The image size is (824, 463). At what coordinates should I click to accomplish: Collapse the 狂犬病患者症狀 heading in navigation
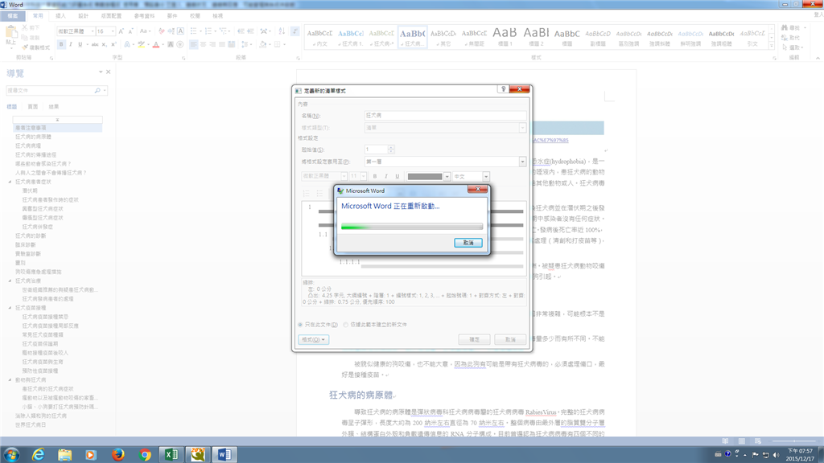pos(10,182)
